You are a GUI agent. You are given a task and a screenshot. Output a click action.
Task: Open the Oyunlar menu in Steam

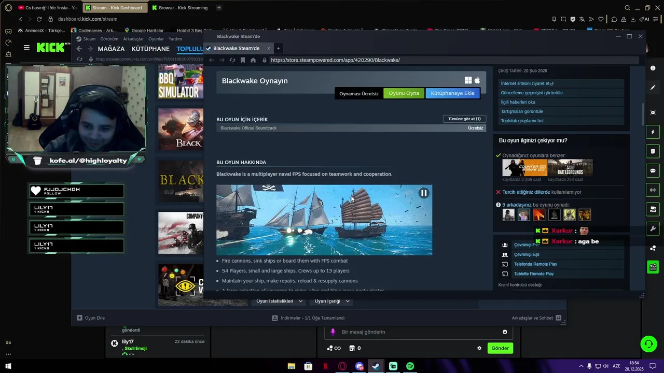click(156, 39)
